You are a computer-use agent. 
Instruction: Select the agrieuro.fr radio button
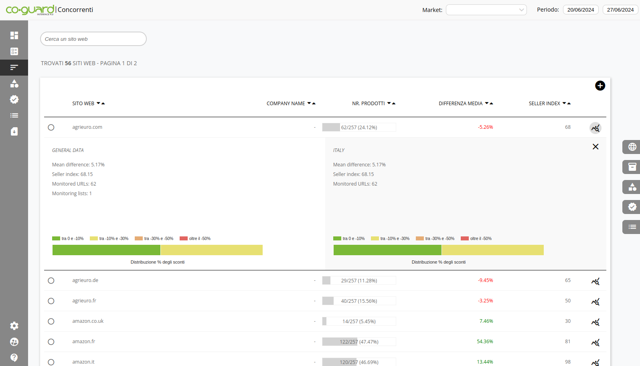point(51,301)
